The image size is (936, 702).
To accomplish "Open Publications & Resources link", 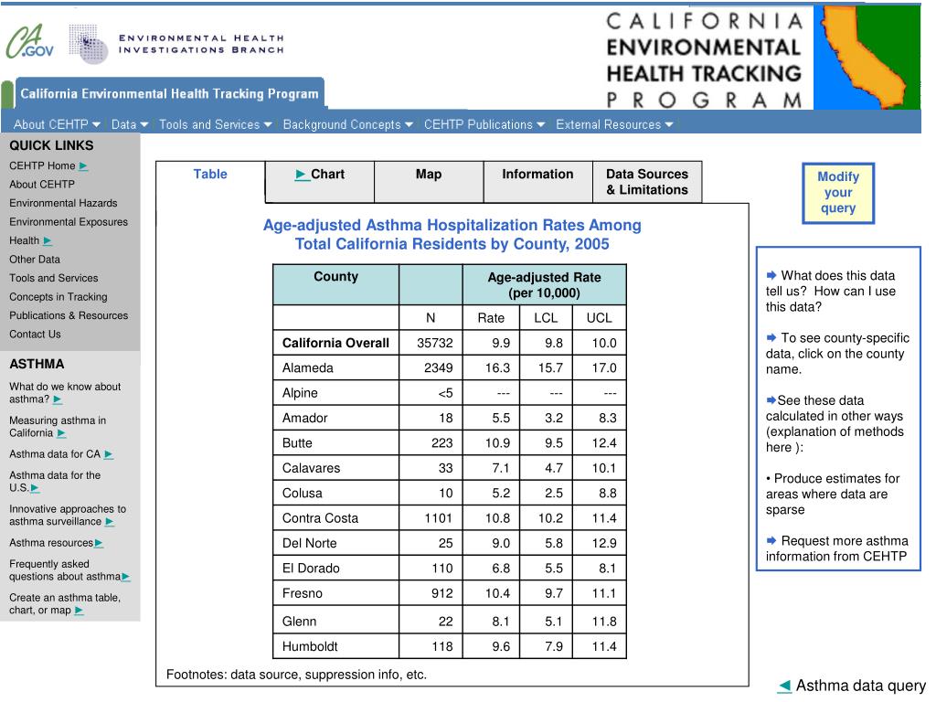I will point(69,315).
